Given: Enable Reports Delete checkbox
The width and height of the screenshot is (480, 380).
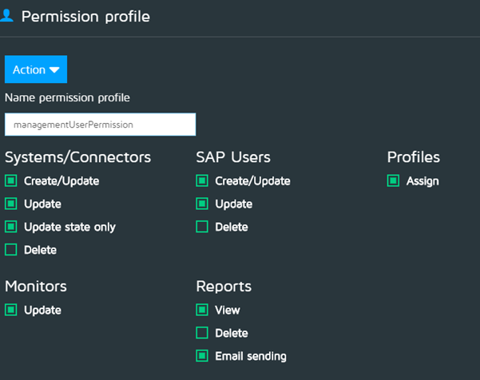Looking at the screenshot, I should click(x=202, y=333).
